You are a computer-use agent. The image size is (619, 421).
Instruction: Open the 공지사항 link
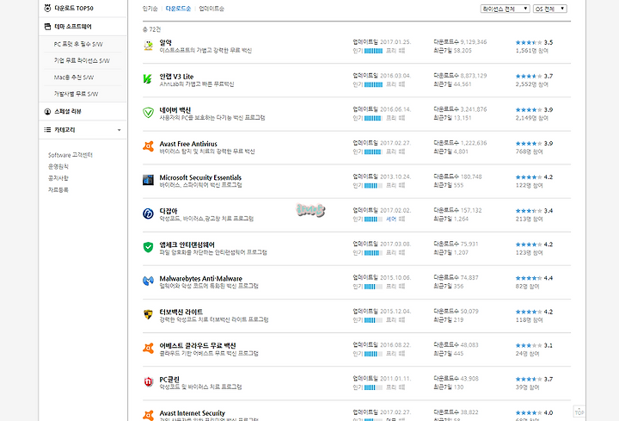58,178
